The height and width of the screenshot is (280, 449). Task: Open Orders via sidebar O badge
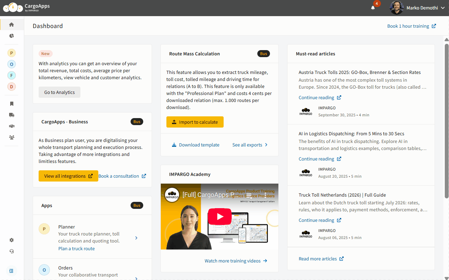(x=12, y=64)
